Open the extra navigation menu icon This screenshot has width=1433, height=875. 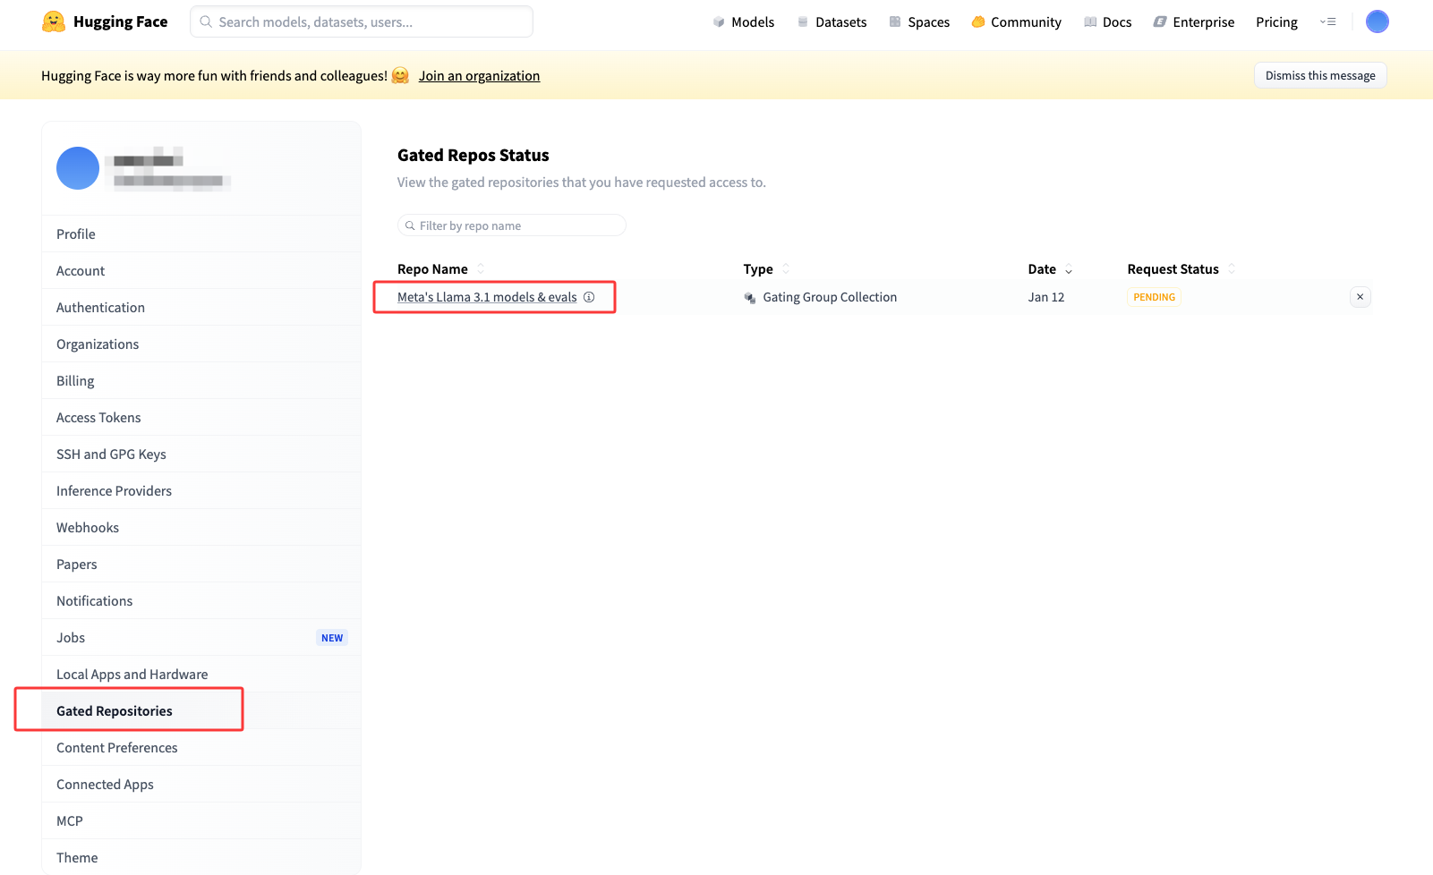point(1328,21)
